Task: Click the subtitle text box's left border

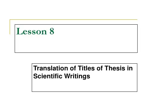Action: (32, 77)
